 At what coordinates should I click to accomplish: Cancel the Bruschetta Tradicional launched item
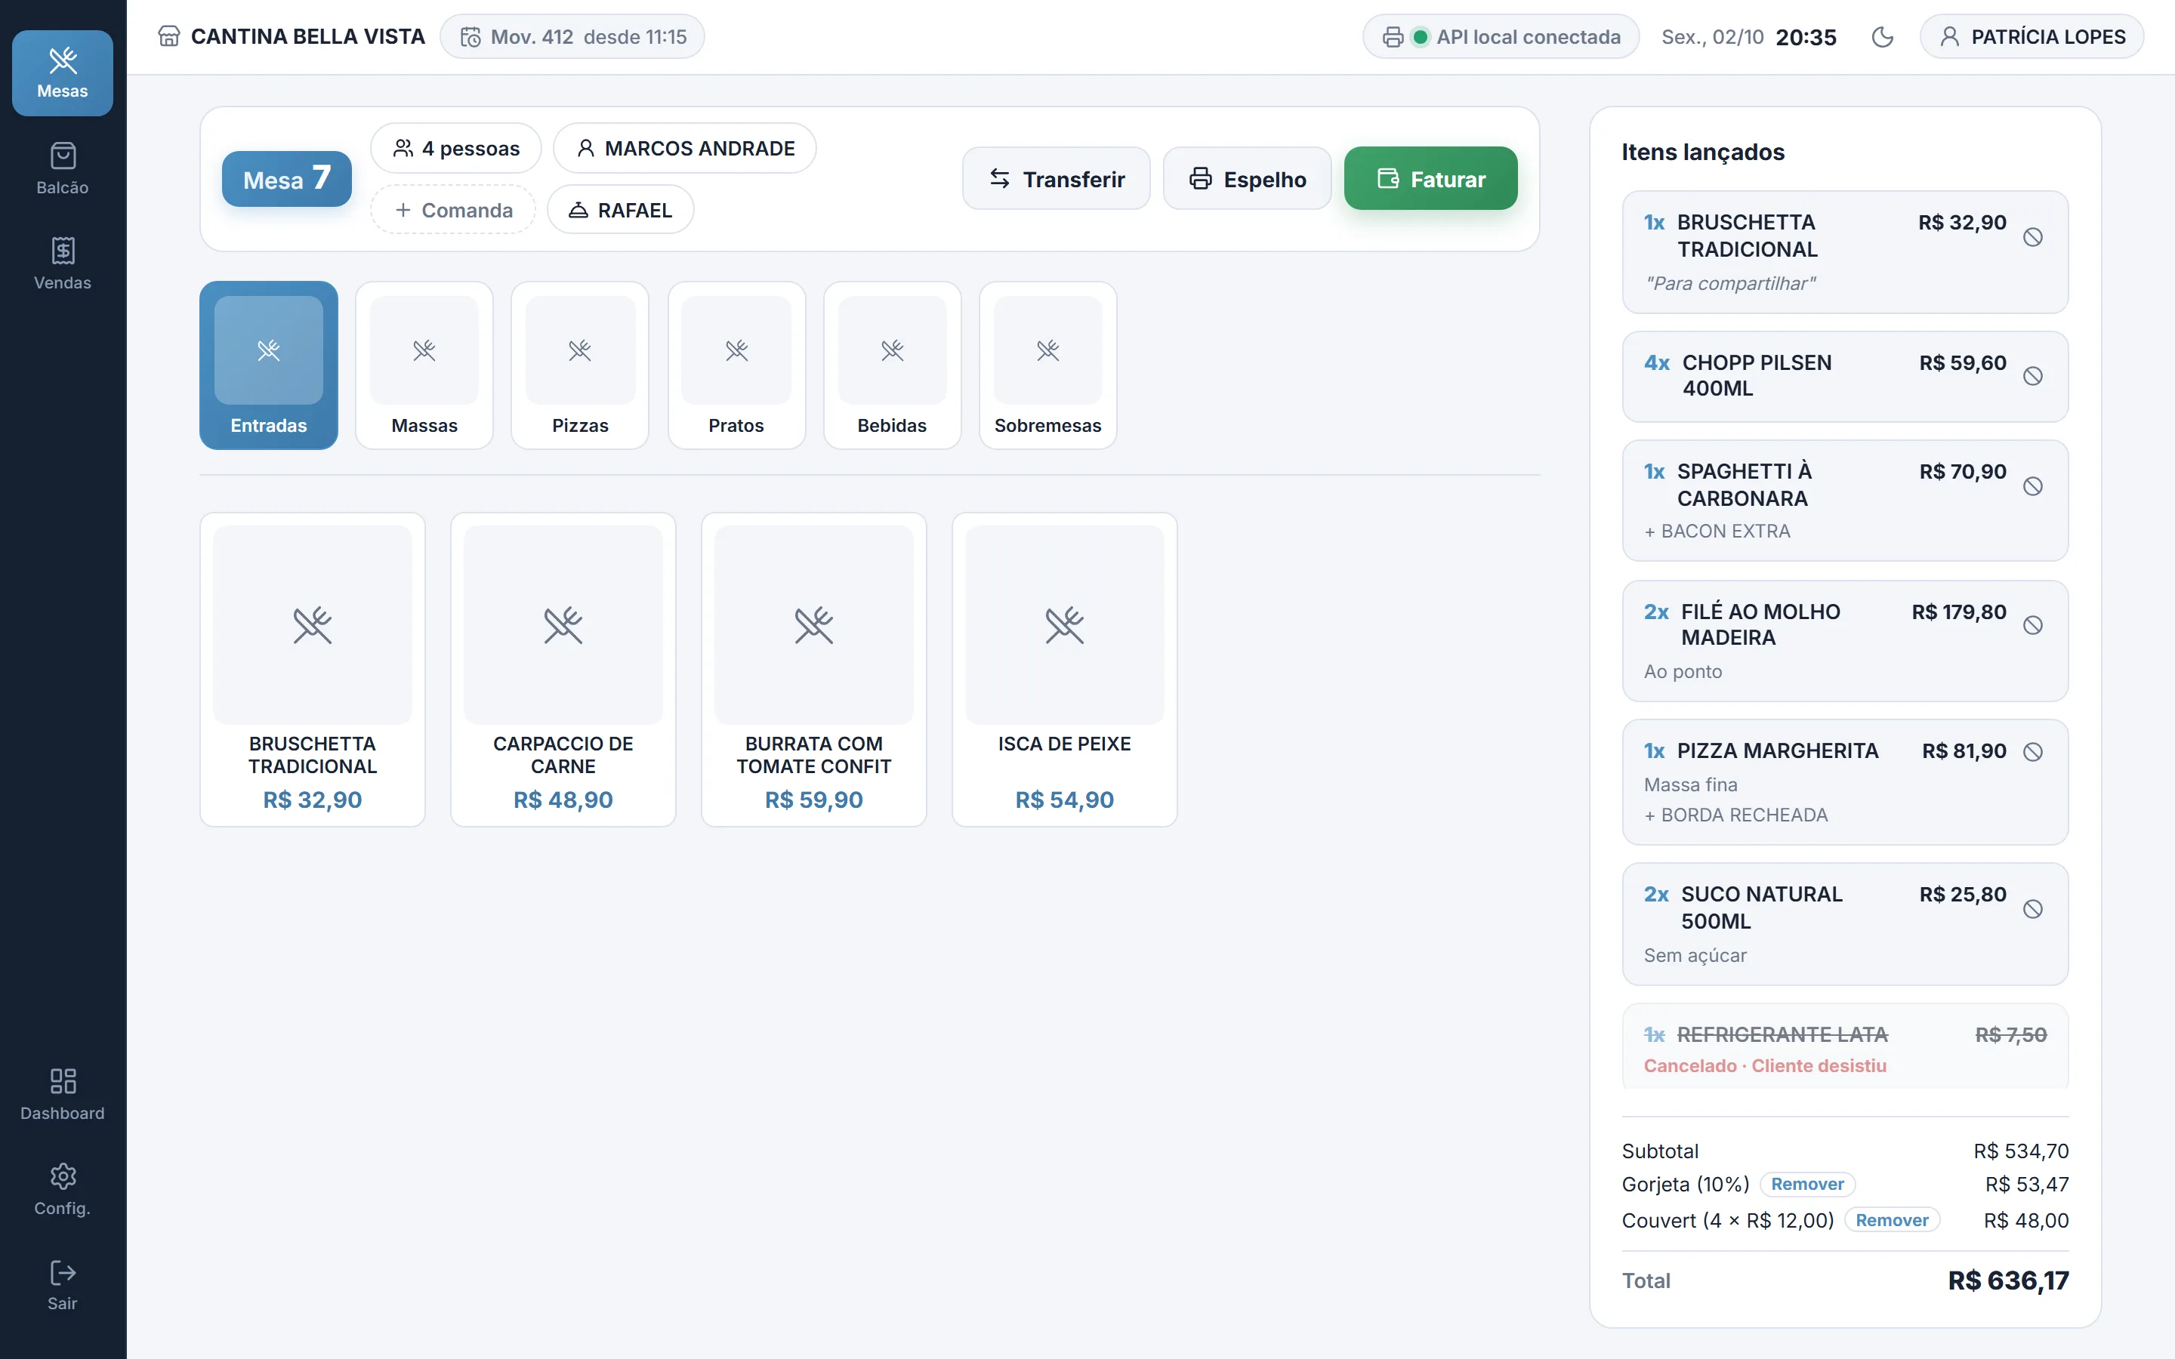2033,237
